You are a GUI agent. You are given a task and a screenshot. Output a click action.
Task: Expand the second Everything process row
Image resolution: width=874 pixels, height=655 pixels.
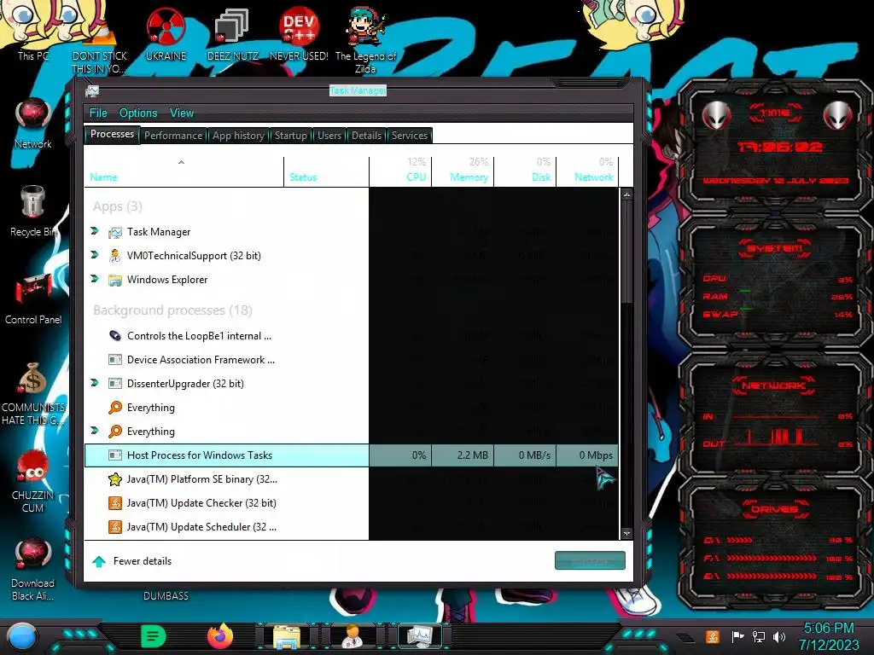click(95, 431)
